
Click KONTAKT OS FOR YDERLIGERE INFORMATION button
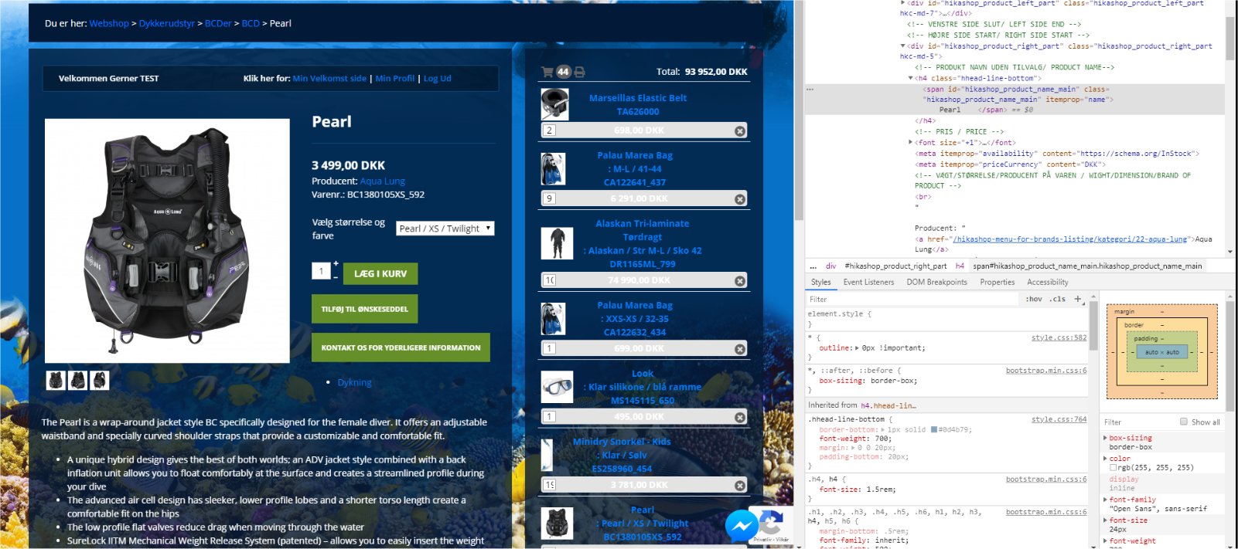point(401,347)
